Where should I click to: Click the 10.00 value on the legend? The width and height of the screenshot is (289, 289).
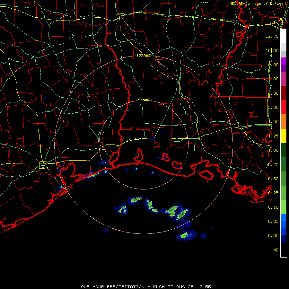coord(272,50)
